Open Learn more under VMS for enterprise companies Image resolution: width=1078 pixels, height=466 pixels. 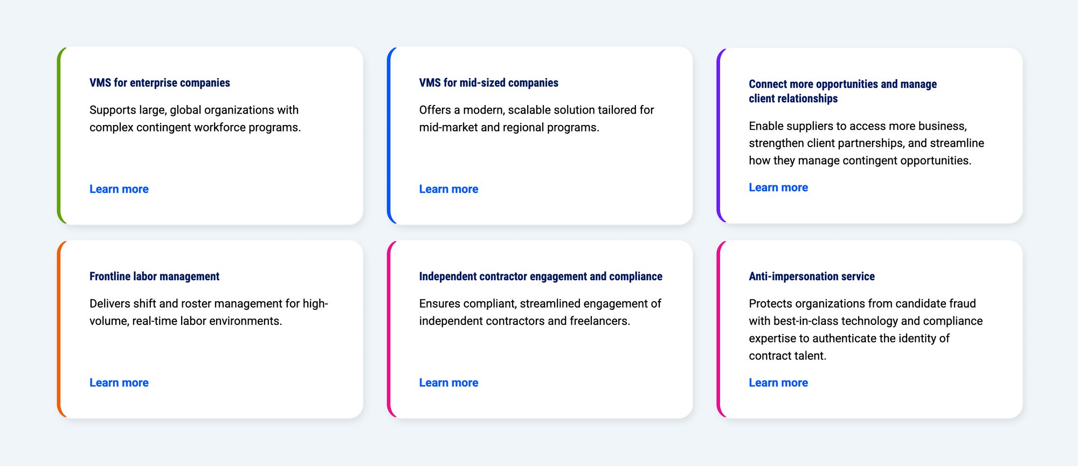pos(119,189)
